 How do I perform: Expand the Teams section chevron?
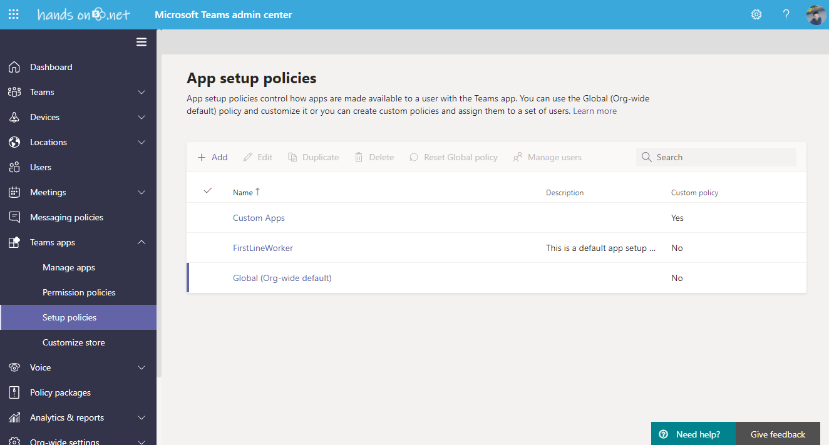point(142,92)
